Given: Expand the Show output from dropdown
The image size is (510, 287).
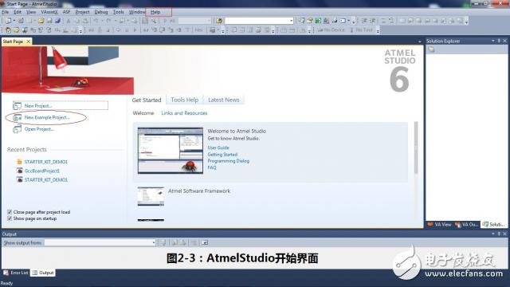Looking at the screenshot, I should pyautogui.click(x=154, y=242).
